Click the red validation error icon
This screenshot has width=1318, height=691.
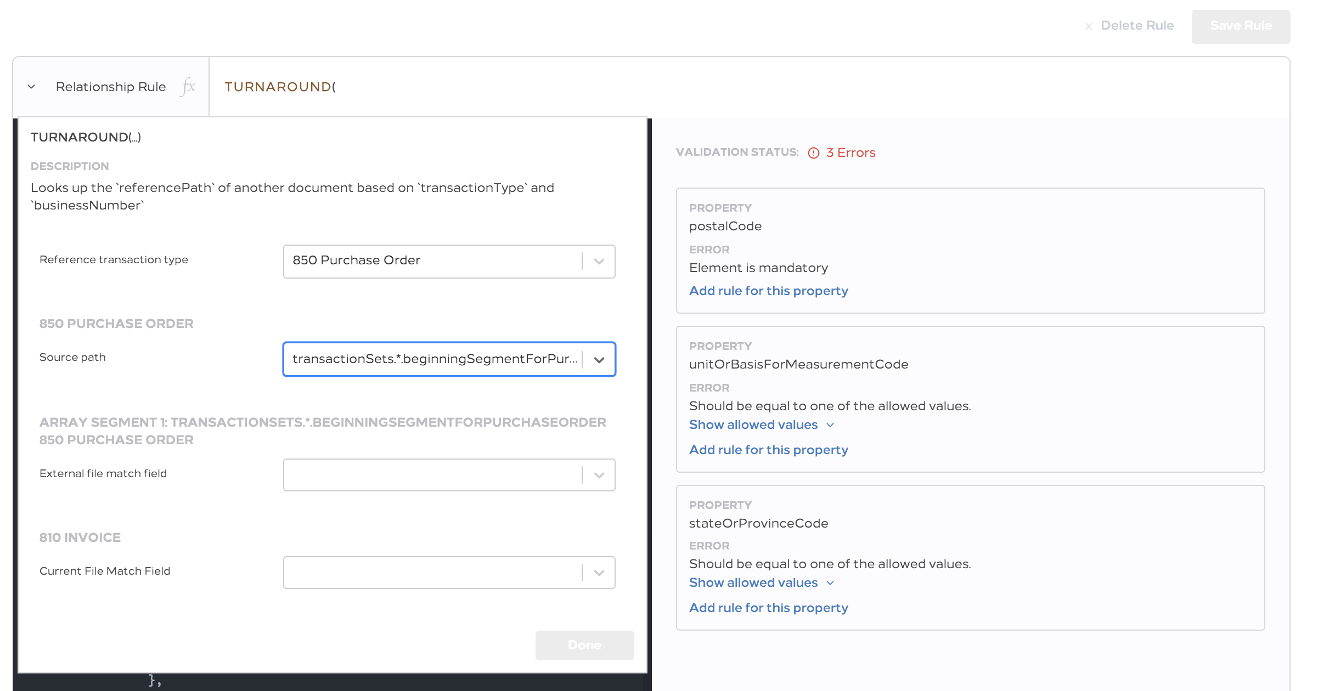coord(814,153)
